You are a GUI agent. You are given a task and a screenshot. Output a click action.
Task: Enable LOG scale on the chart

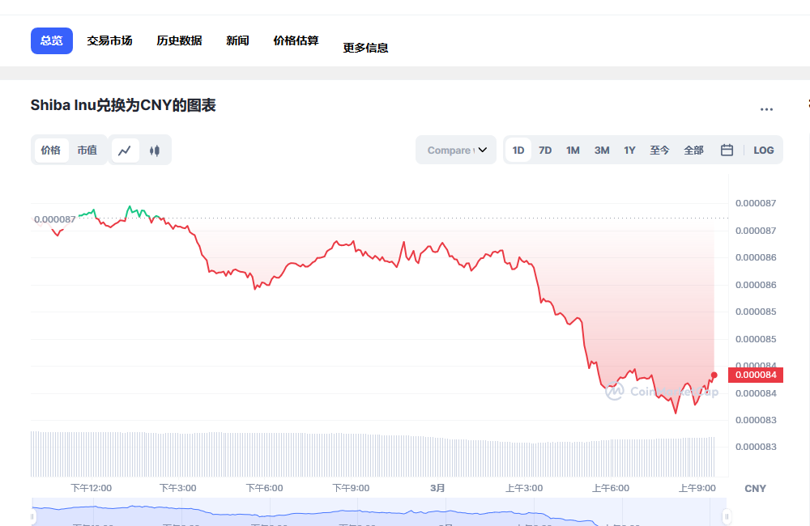(765, 150)
